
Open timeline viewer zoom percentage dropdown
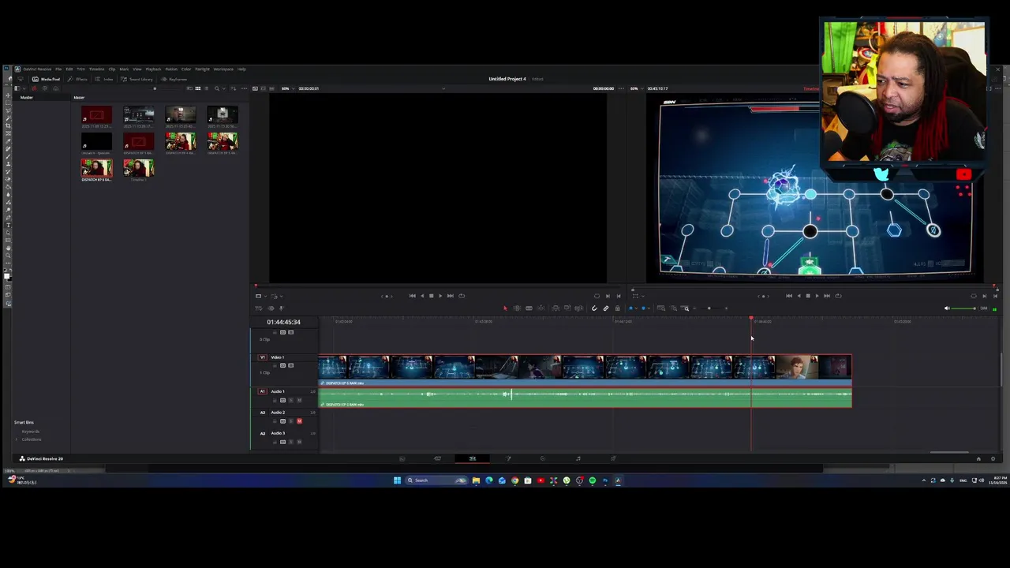click(637, 88)
